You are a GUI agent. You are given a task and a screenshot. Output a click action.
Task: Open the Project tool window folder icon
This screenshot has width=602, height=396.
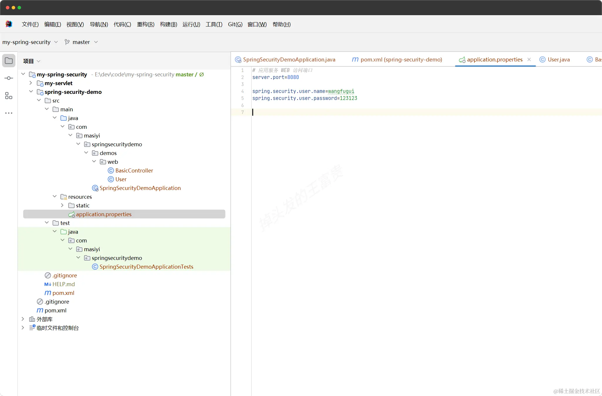tap(9, 61)
